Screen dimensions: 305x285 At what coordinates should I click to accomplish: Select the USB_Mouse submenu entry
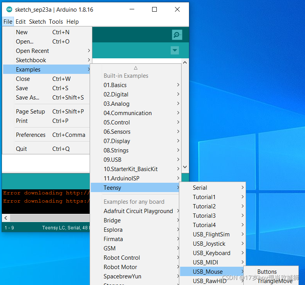coord(212,271)
